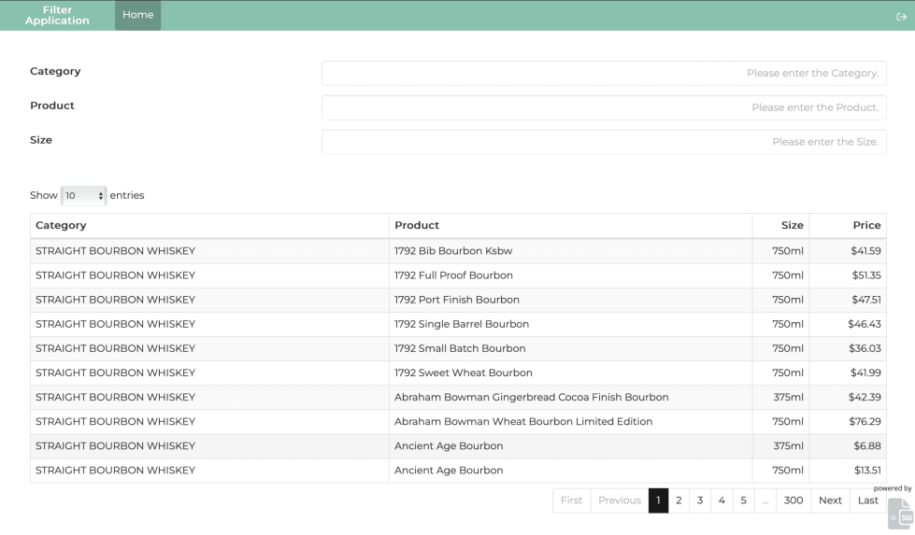
Task: Click the $6.88 price cell
Action: point(848,446)
